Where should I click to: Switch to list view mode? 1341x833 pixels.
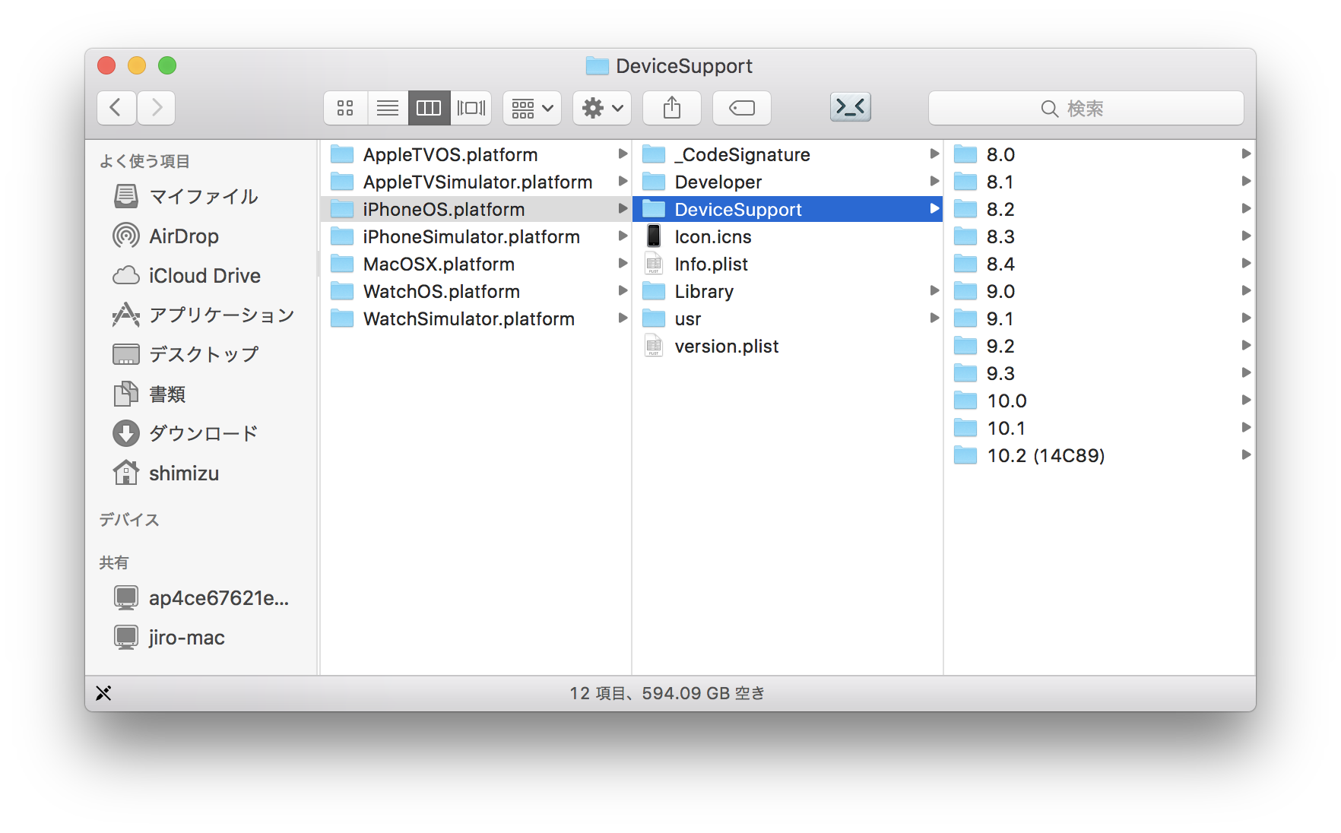click(x=388, y=108)
